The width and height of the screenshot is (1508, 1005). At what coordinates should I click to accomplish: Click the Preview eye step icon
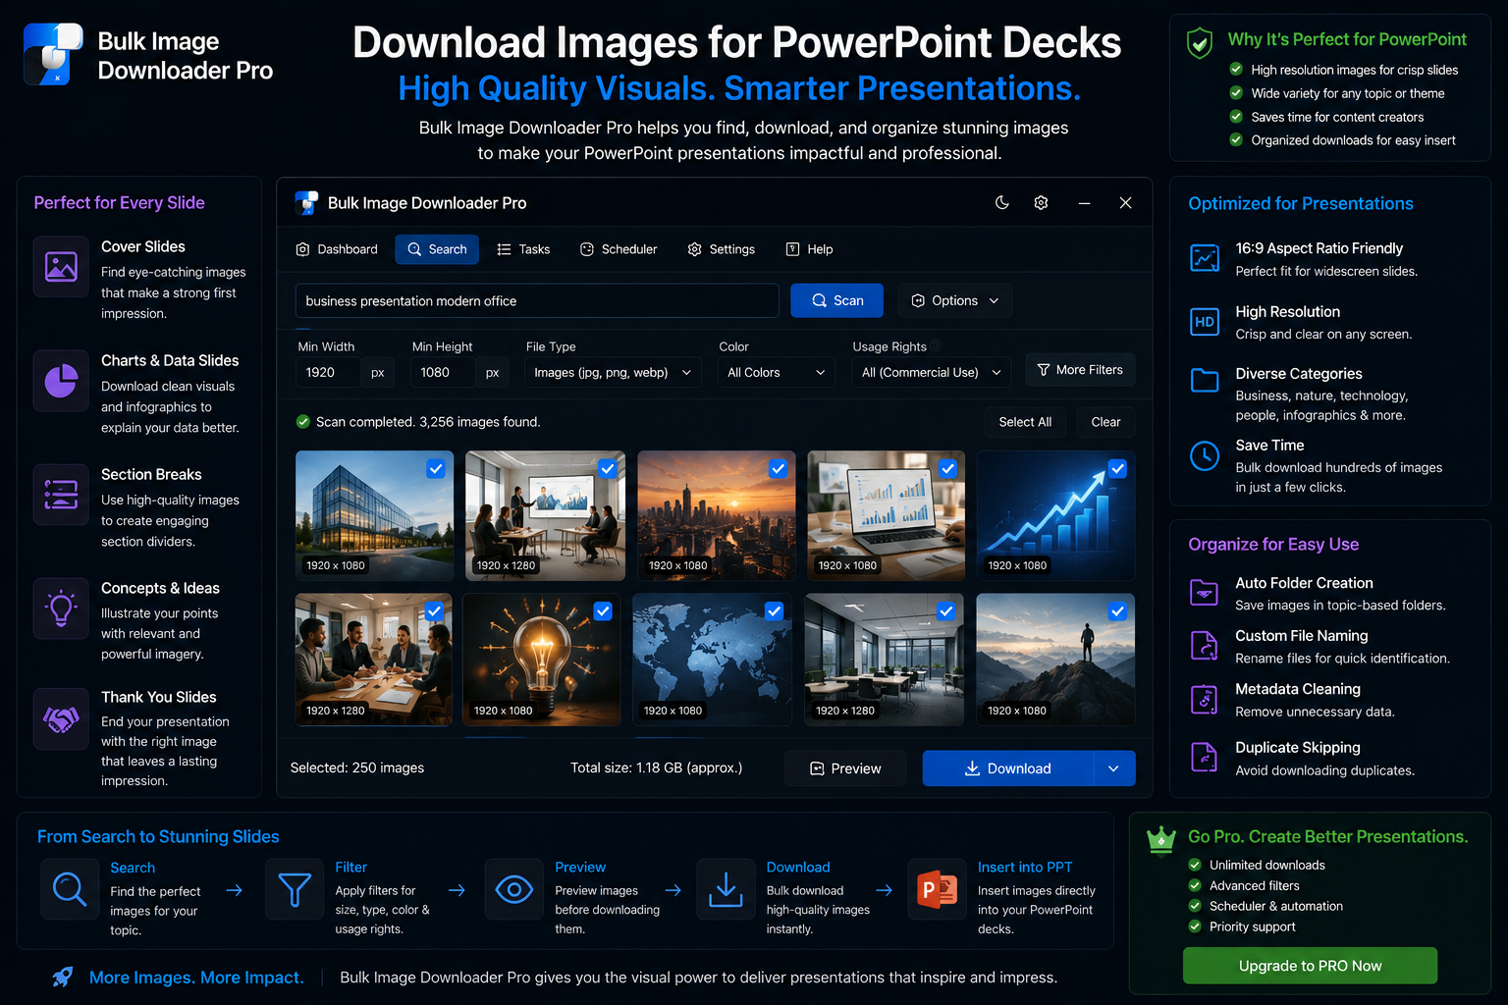coord(514,889)
